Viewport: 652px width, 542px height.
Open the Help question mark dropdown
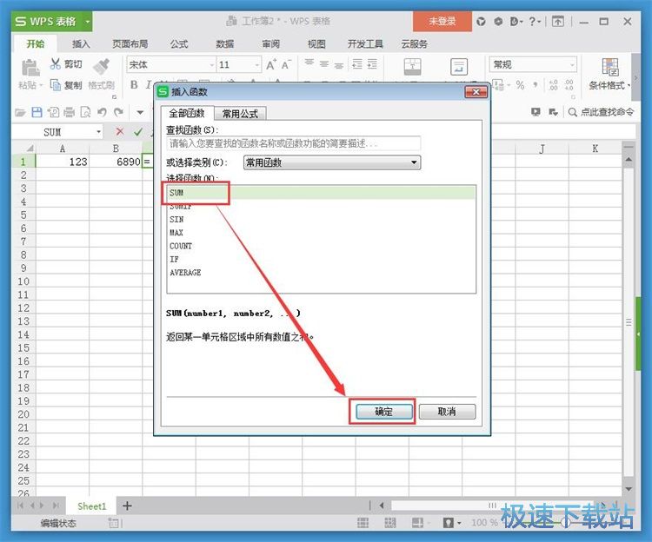(x=535, y=21)
